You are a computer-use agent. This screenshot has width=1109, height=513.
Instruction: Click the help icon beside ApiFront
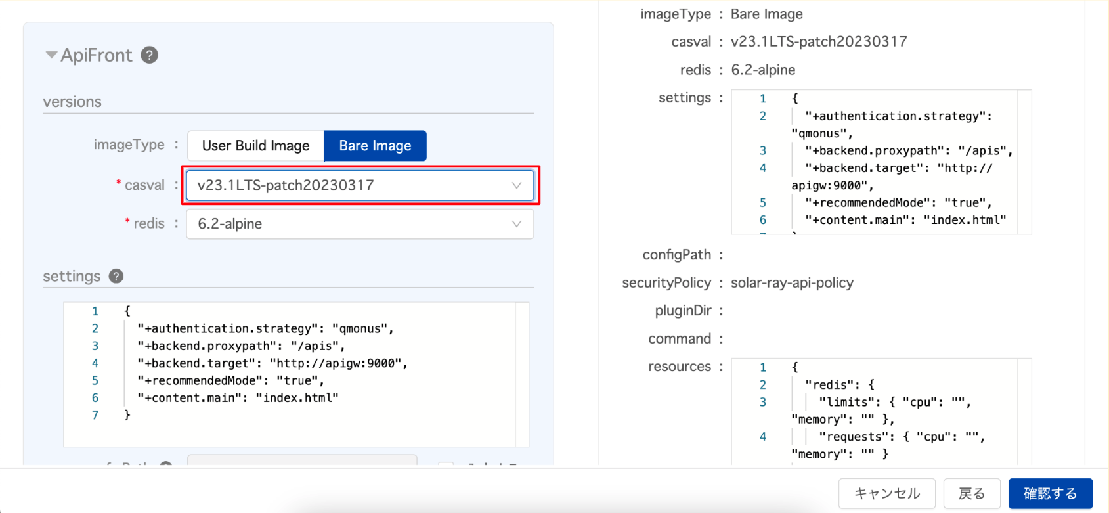(x=150, y=55)
